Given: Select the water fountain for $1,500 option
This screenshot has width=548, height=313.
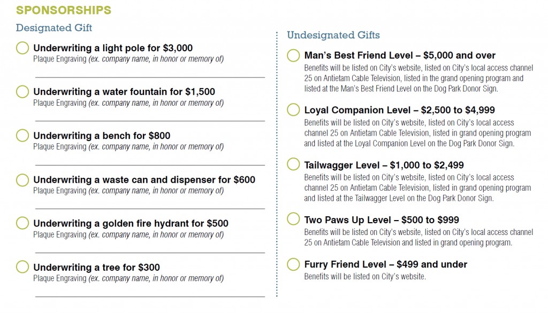Looking at the screenshot, I should click(x=22, y=92).
